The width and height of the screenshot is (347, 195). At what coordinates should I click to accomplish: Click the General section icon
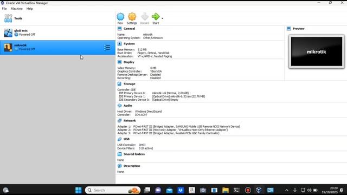[119, 29]
